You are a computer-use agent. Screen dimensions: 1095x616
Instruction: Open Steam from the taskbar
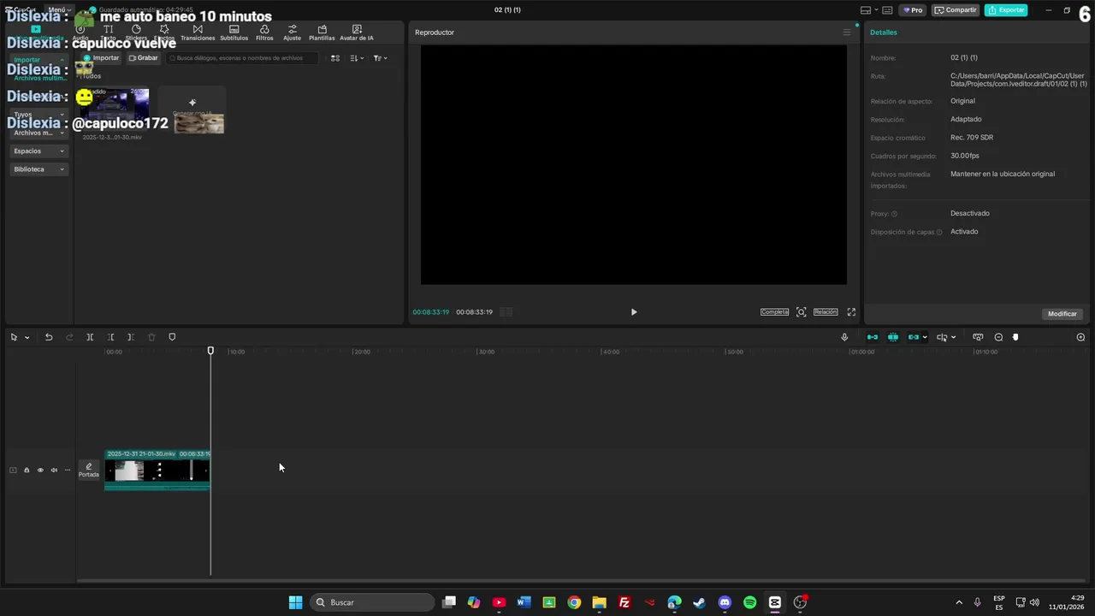point(699,602)
